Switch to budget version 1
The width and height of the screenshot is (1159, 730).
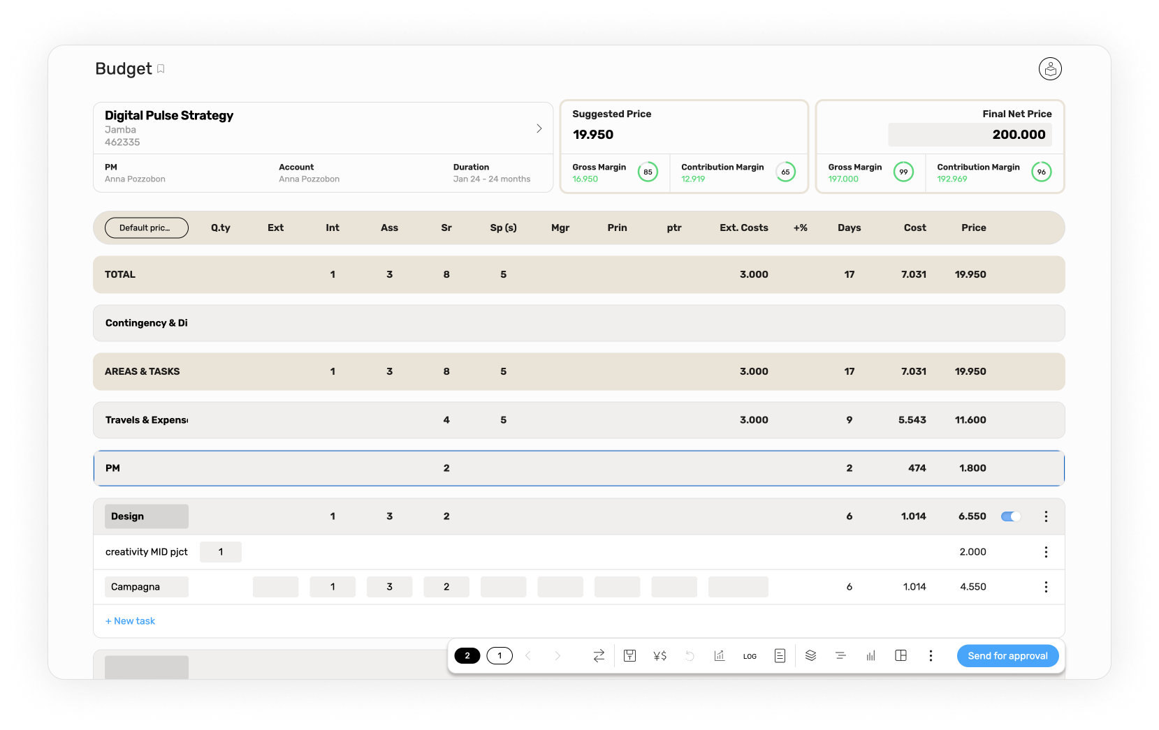coord(500,656)
